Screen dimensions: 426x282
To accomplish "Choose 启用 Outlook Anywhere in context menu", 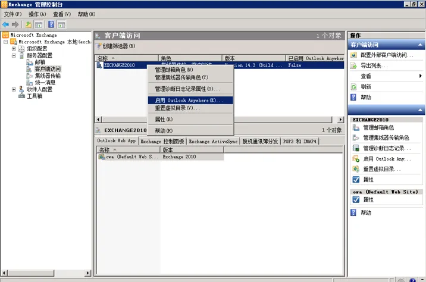I will coord(190,101).
